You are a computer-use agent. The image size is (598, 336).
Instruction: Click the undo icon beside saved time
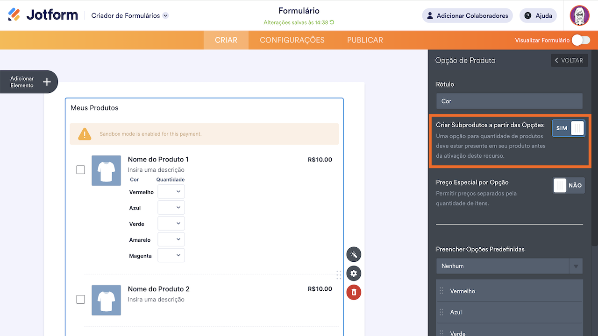click(332, 22)
